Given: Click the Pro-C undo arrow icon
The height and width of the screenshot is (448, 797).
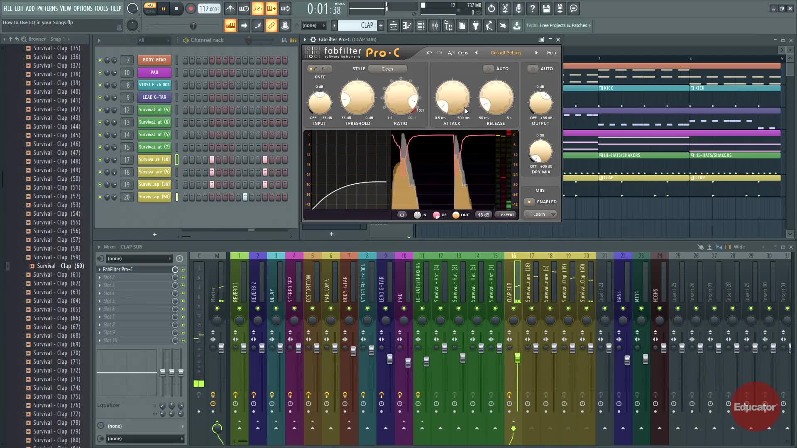Looking at the screenshot, I should [x=429, y=53].
